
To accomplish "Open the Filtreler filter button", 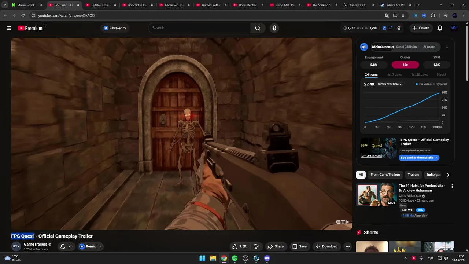I will point(115,28).
